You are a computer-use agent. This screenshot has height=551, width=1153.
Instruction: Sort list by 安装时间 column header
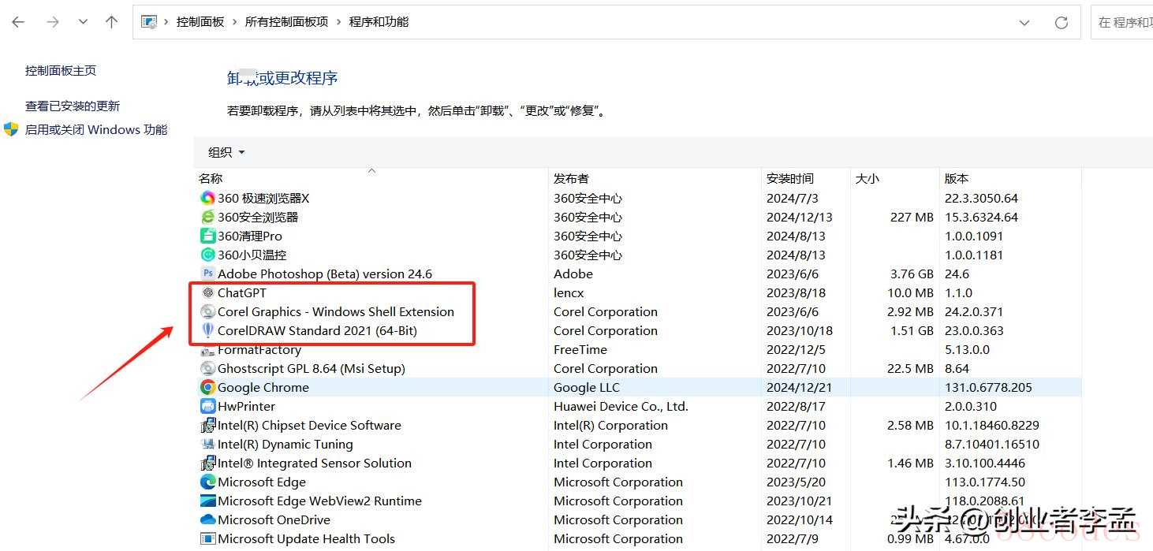pyautogui.click(x=789, y=179)
